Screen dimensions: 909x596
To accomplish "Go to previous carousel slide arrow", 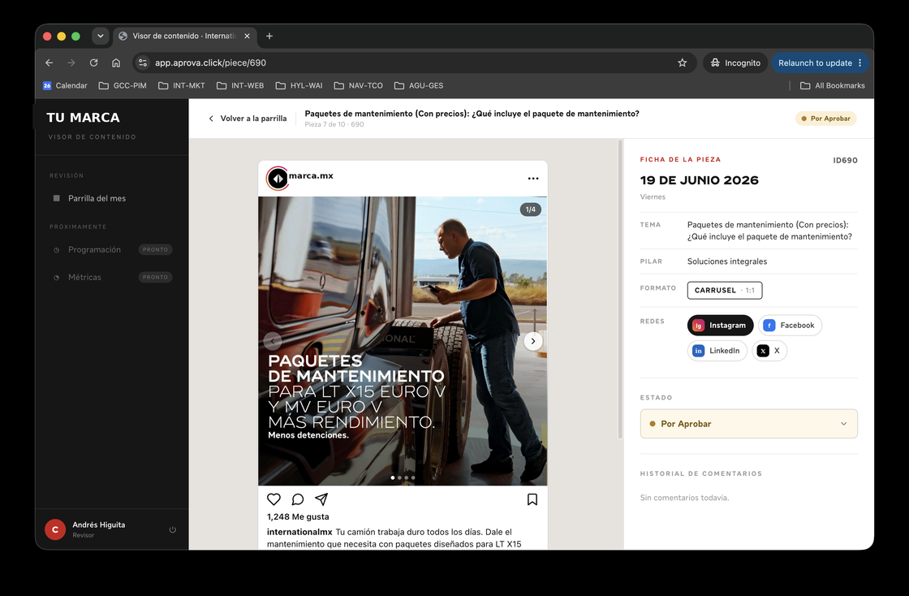I will click(273, 341).
